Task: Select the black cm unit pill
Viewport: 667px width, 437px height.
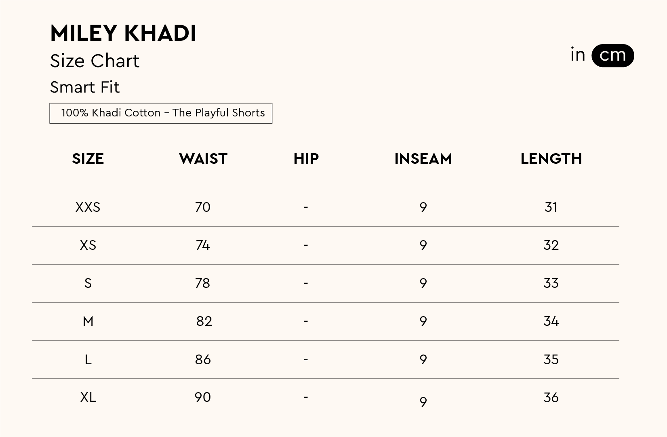Action: click(612, 55)
